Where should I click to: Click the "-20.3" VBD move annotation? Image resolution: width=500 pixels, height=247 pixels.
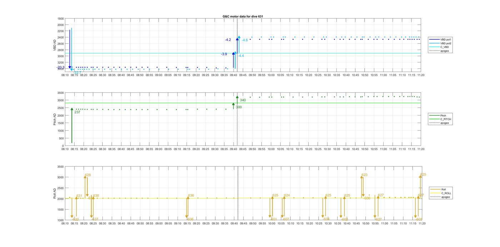(60, 67)
